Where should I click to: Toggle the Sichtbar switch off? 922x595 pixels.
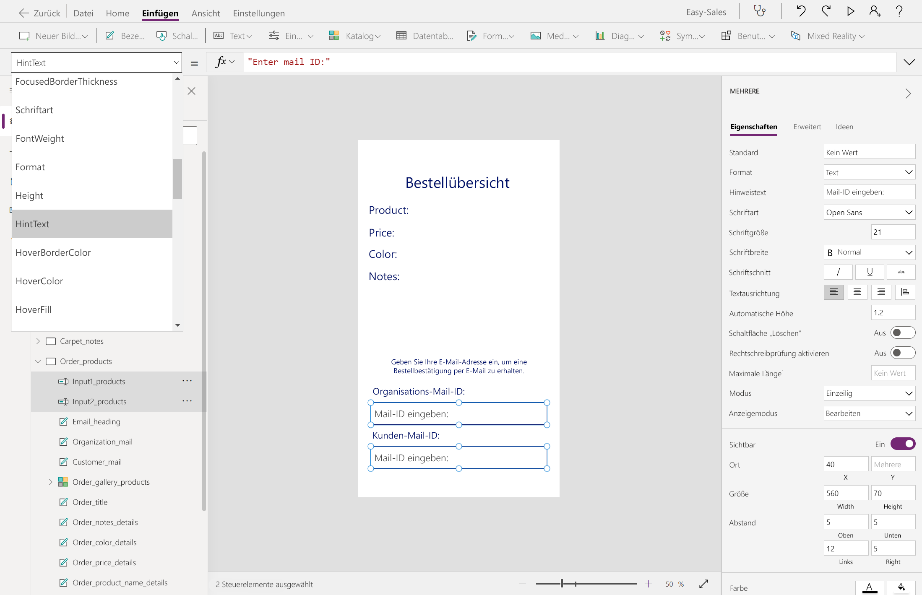pyautogui.click(x=903, y=444)
